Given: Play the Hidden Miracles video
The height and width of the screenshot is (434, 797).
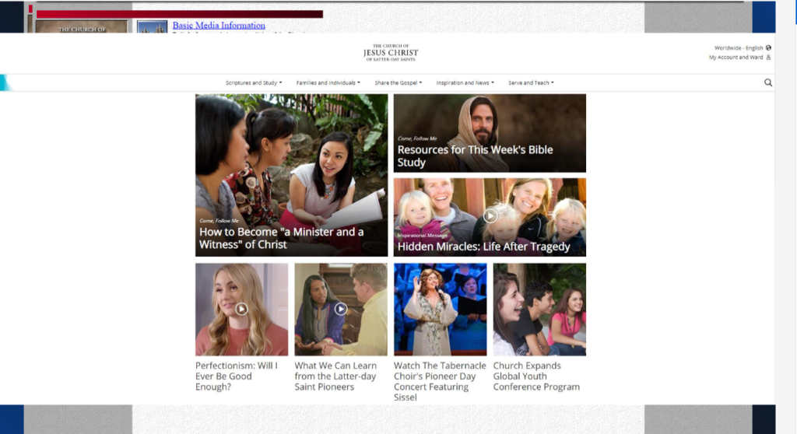Looking at the screenshot, I should (x=490, y=216).
